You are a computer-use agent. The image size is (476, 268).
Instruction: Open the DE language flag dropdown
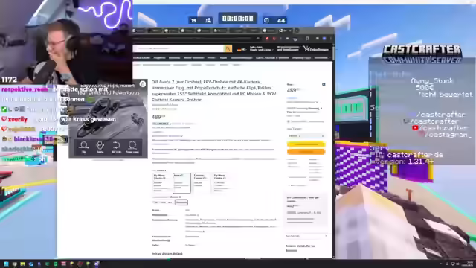242,49
